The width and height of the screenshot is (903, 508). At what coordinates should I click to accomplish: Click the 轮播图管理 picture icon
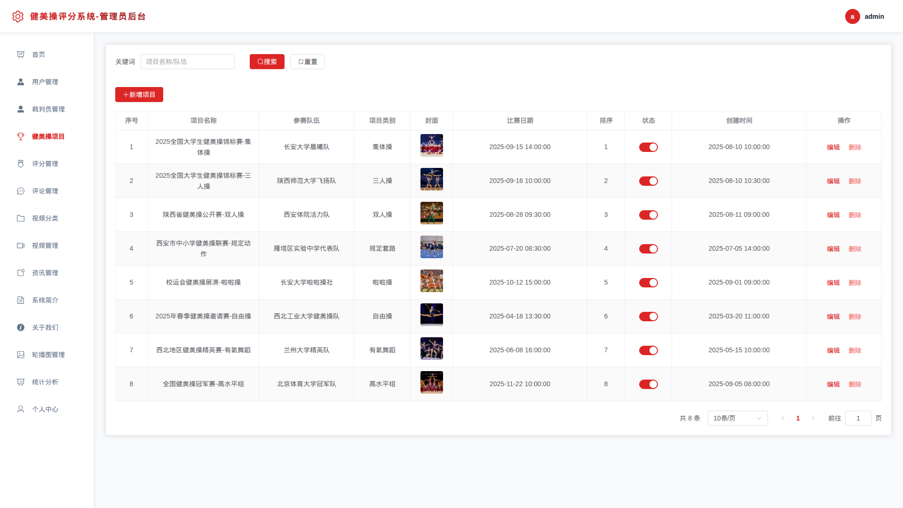point(21,355)
